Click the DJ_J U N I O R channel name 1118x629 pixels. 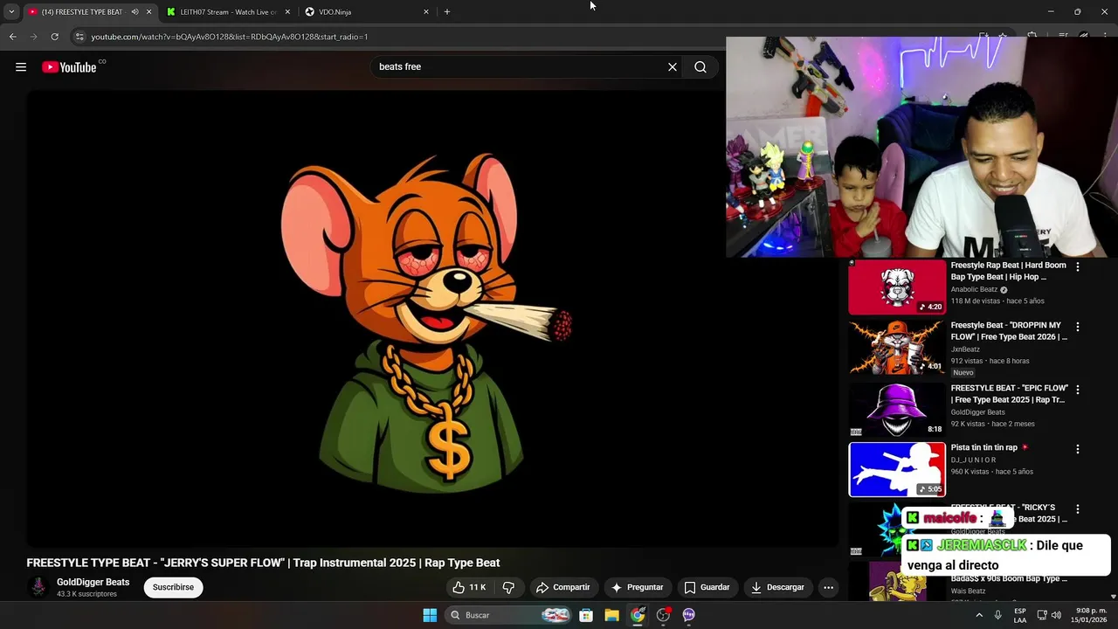973,460
